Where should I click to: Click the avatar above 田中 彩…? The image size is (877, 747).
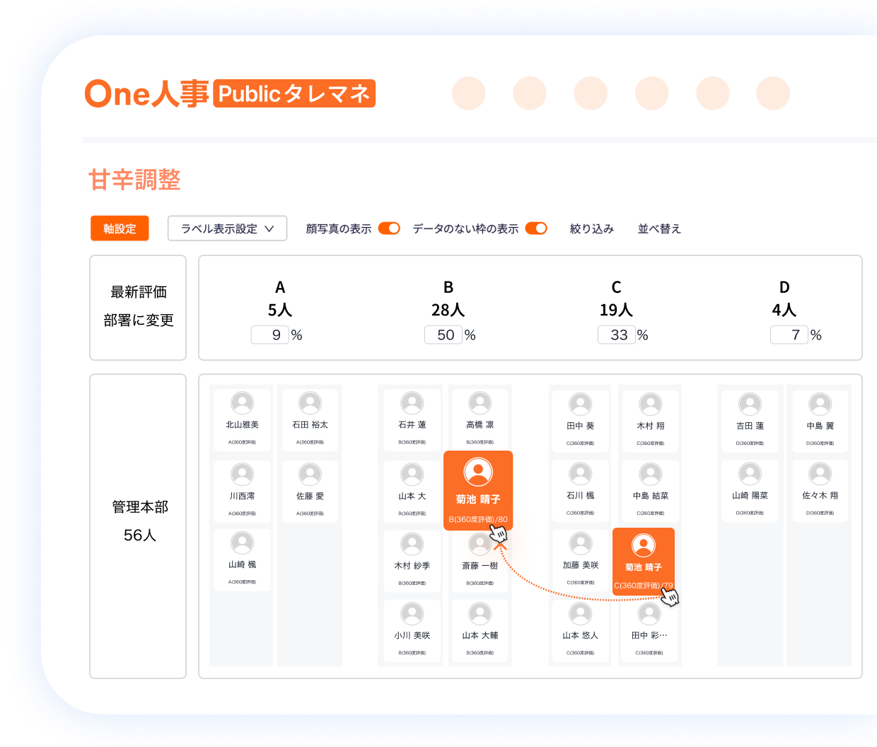649,613
